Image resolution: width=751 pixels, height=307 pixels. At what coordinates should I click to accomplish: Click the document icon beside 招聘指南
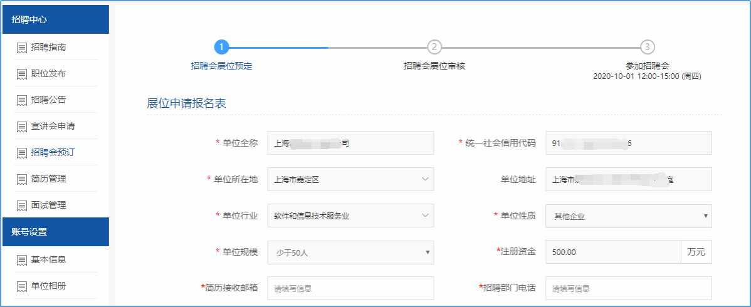[x=21, y=48]
